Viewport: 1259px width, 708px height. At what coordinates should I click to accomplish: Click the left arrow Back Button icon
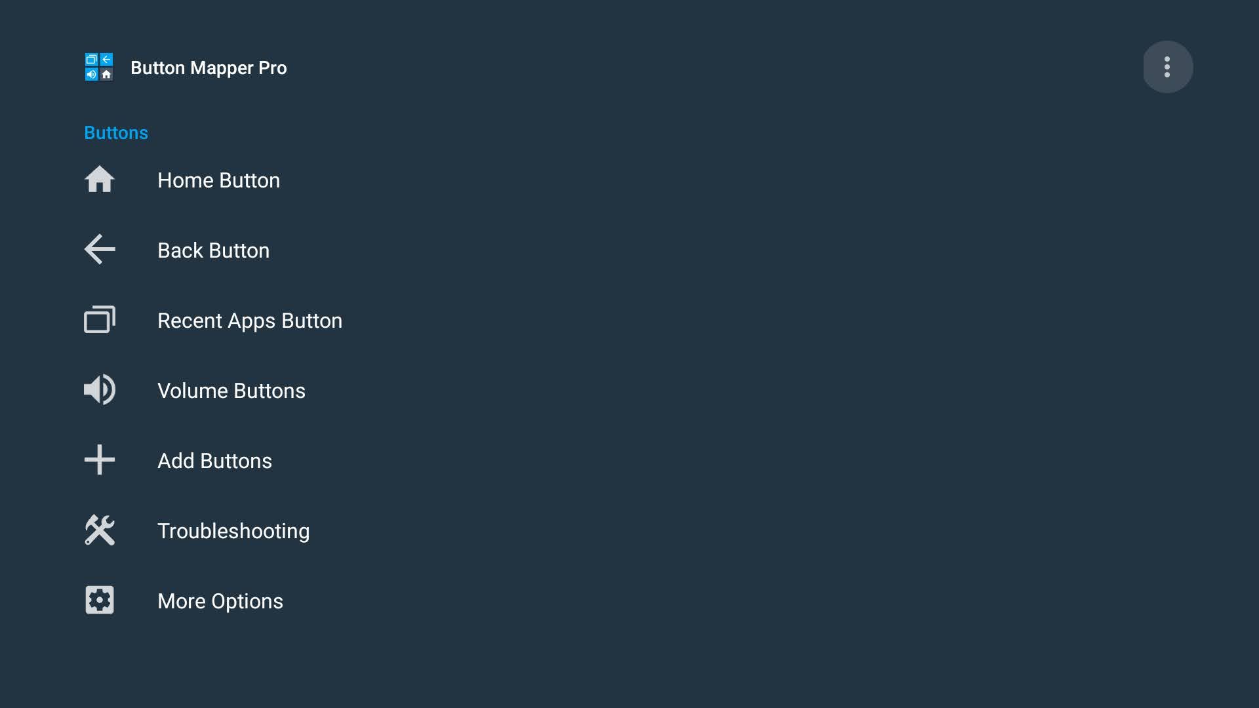100,250
